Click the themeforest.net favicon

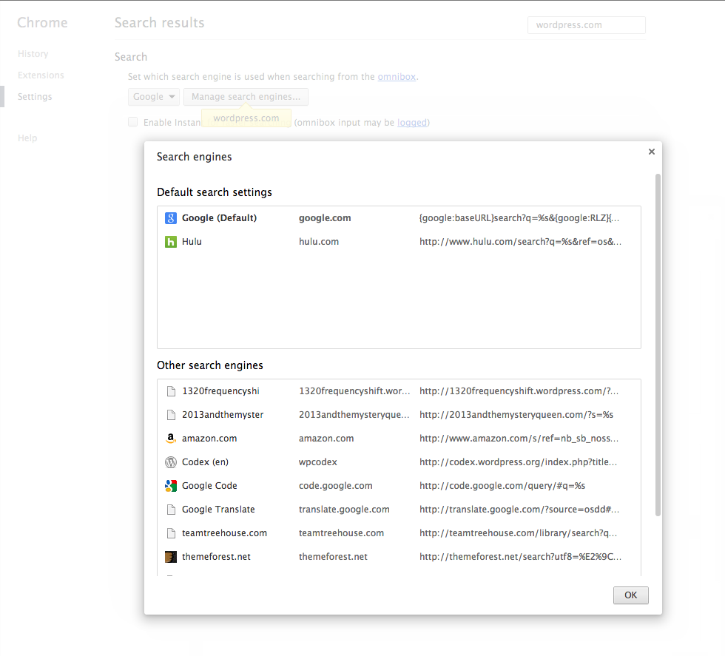pos(171,557)
